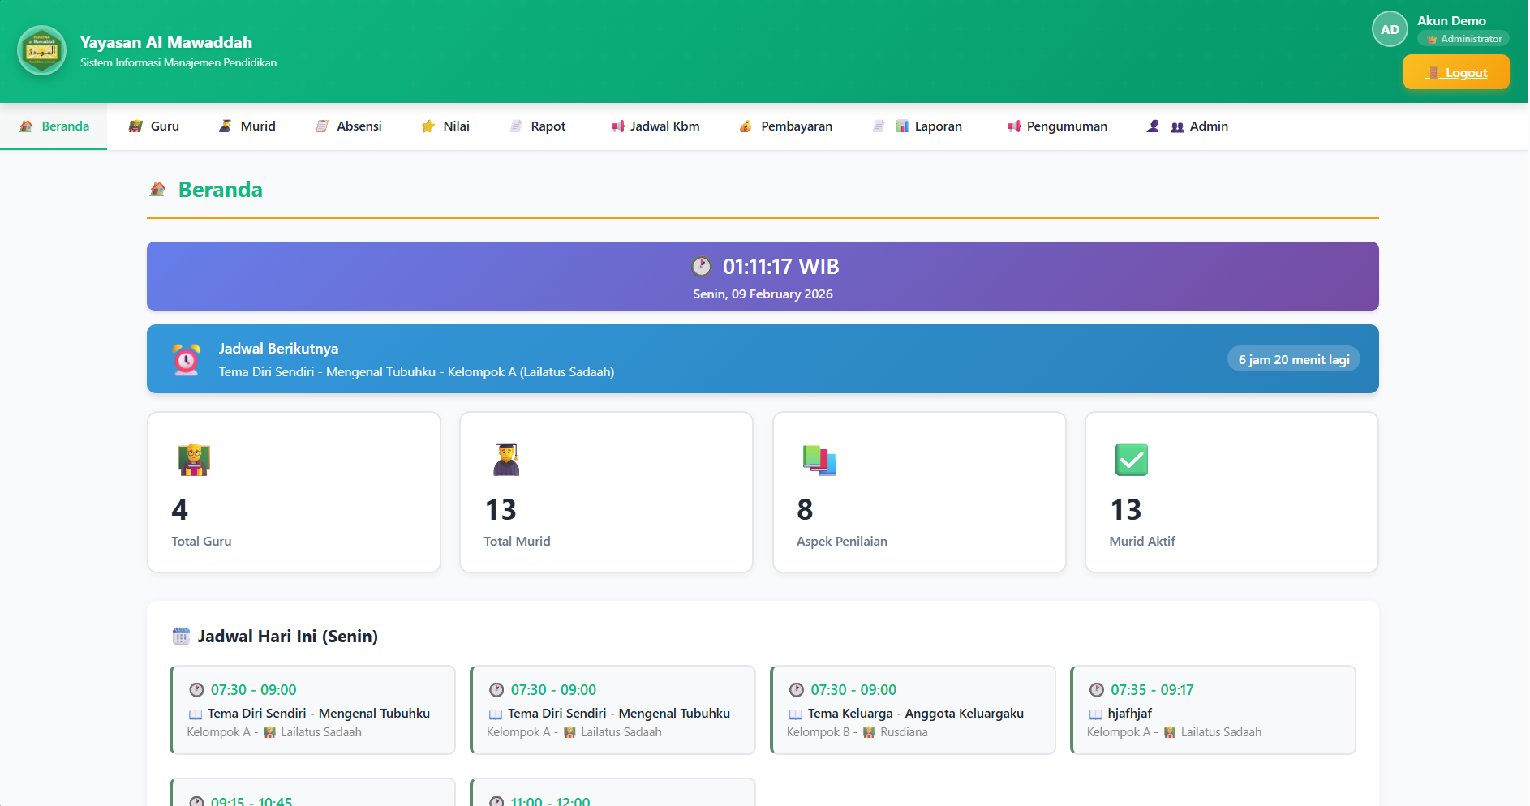Select the Nilai menu item
Image resolution: width=1530 pixels, height=806 pixels.
pos(445,126)
